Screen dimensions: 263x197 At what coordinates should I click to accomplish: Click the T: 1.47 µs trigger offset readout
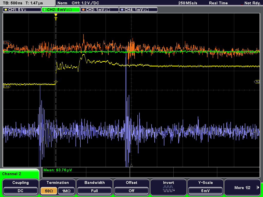point(34,3)
